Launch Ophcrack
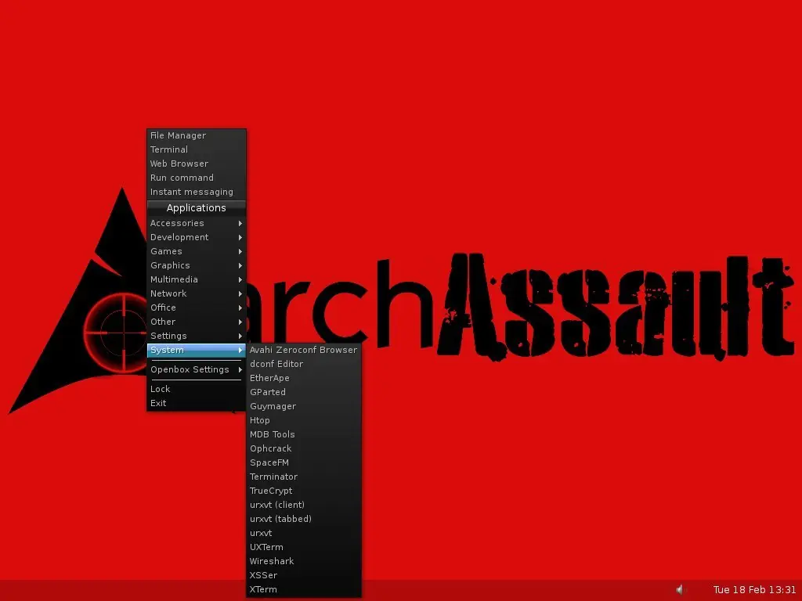The height and width of the screenshot is (601, 802). coord(304,448)
